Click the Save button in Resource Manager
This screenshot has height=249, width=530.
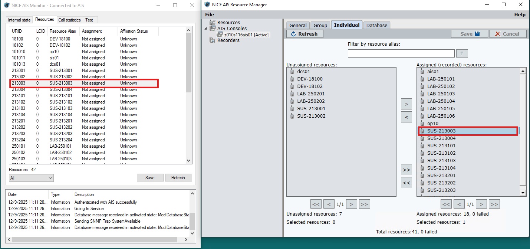coord(469,34)
